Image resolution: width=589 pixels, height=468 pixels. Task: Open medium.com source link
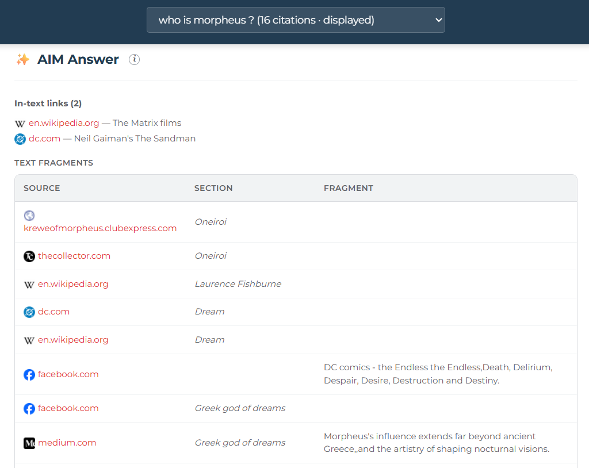click(67, 443)
